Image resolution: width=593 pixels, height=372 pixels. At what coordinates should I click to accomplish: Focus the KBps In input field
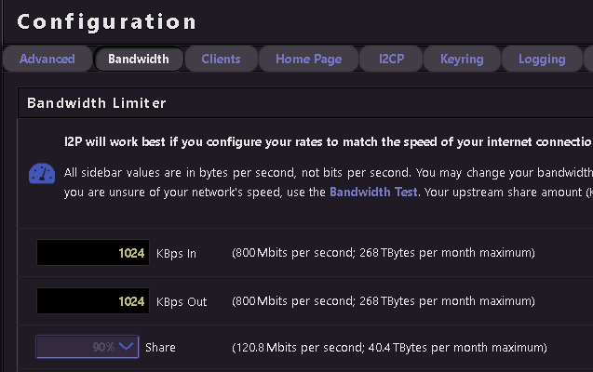pos(92,253)
